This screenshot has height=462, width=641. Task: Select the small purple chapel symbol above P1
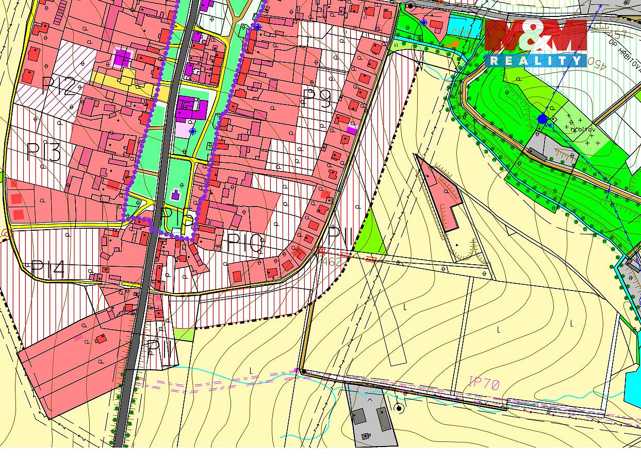pos(176,195)
